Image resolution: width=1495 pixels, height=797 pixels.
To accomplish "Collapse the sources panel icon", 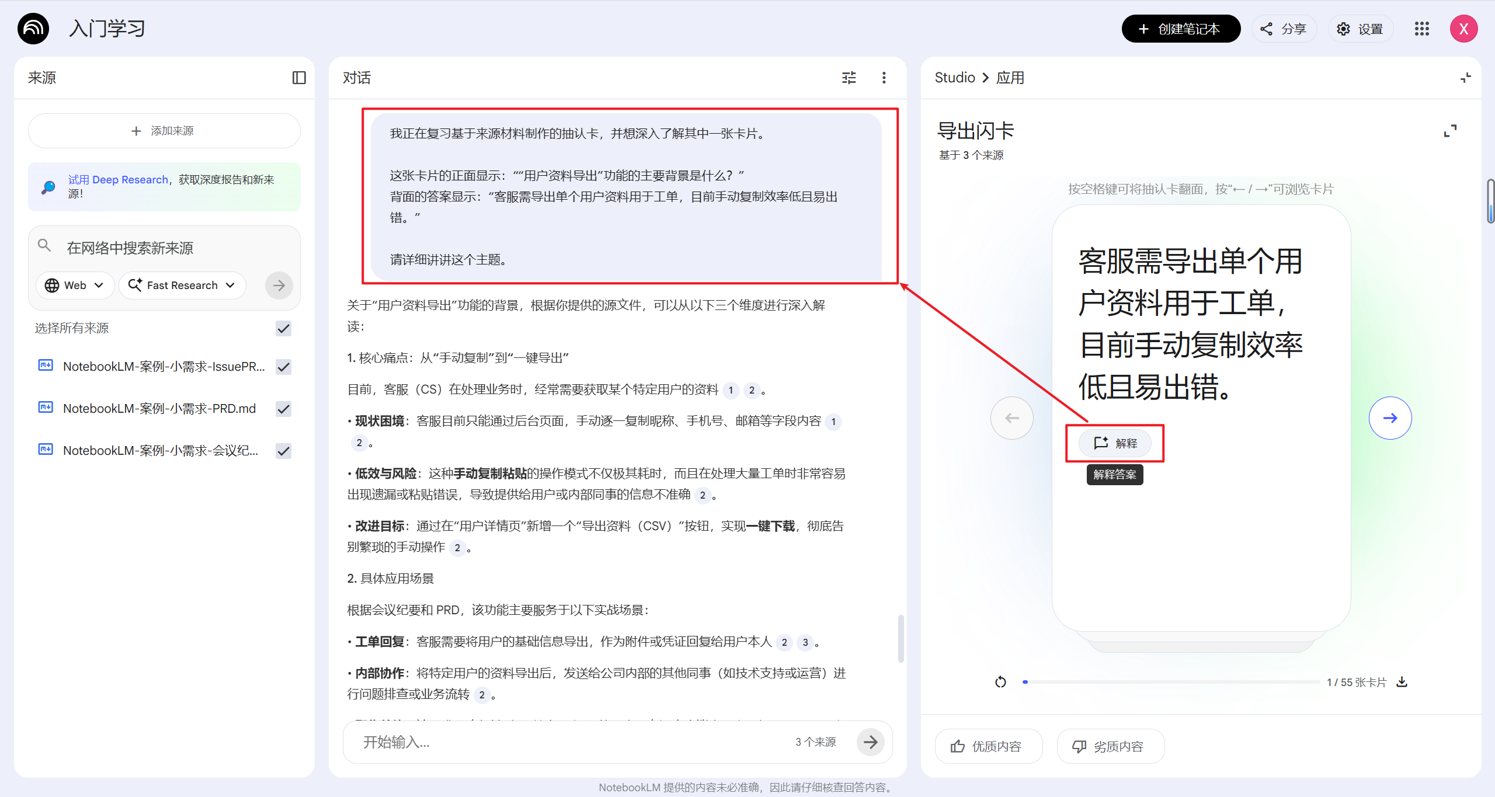I will coord(299,78).
